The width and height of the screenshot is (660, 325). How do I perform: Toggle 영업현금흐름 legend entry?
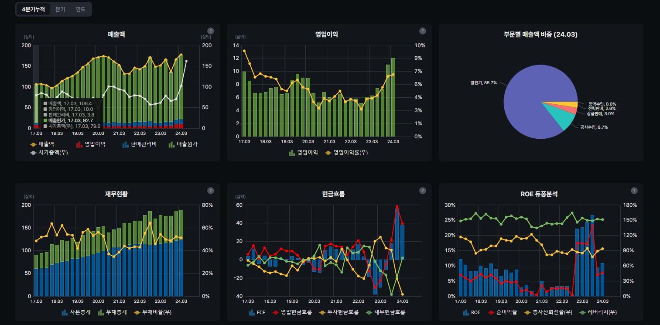[x=297, y=312]
